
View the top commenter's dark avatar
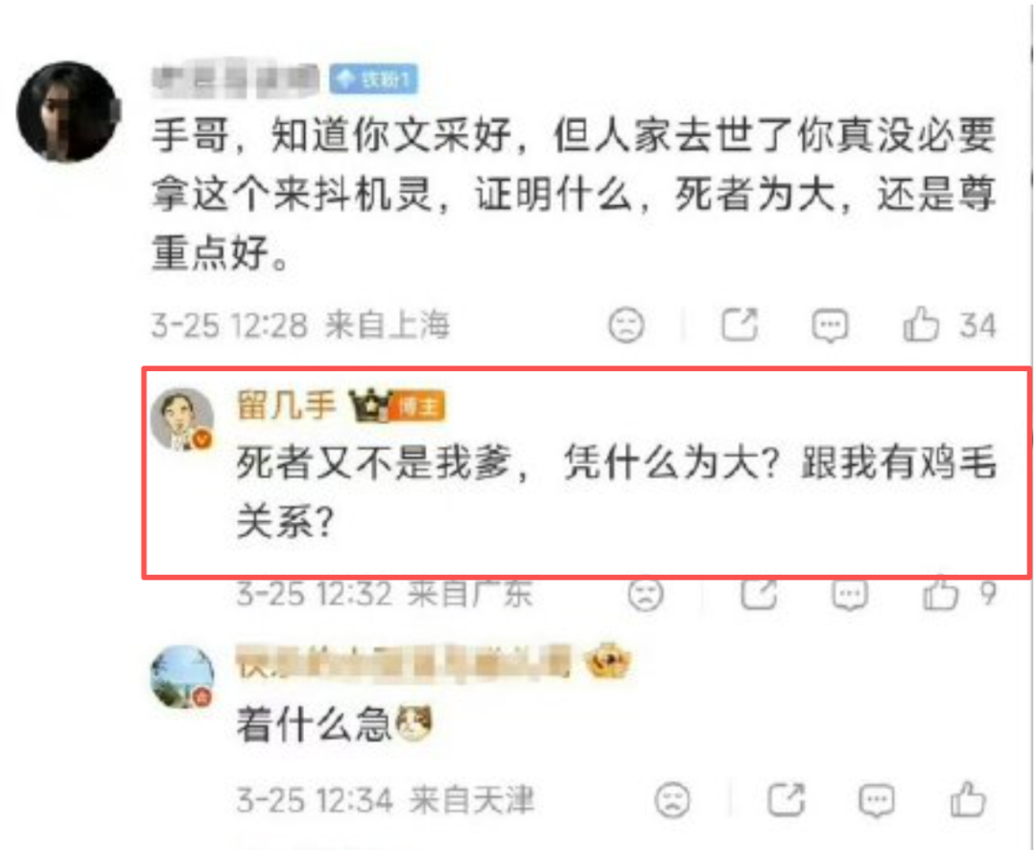(68, 112)
